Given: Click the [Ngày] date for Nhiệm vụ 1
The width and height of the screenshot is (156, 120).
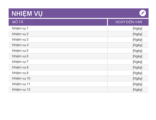Looking at the screenshot, I should pyautogui.click(x=138, y=29).
